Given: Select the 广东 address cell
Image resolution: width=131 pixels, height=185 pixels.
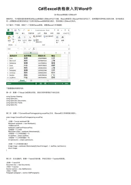Looking at the screenshot, I should coord(56,75).
